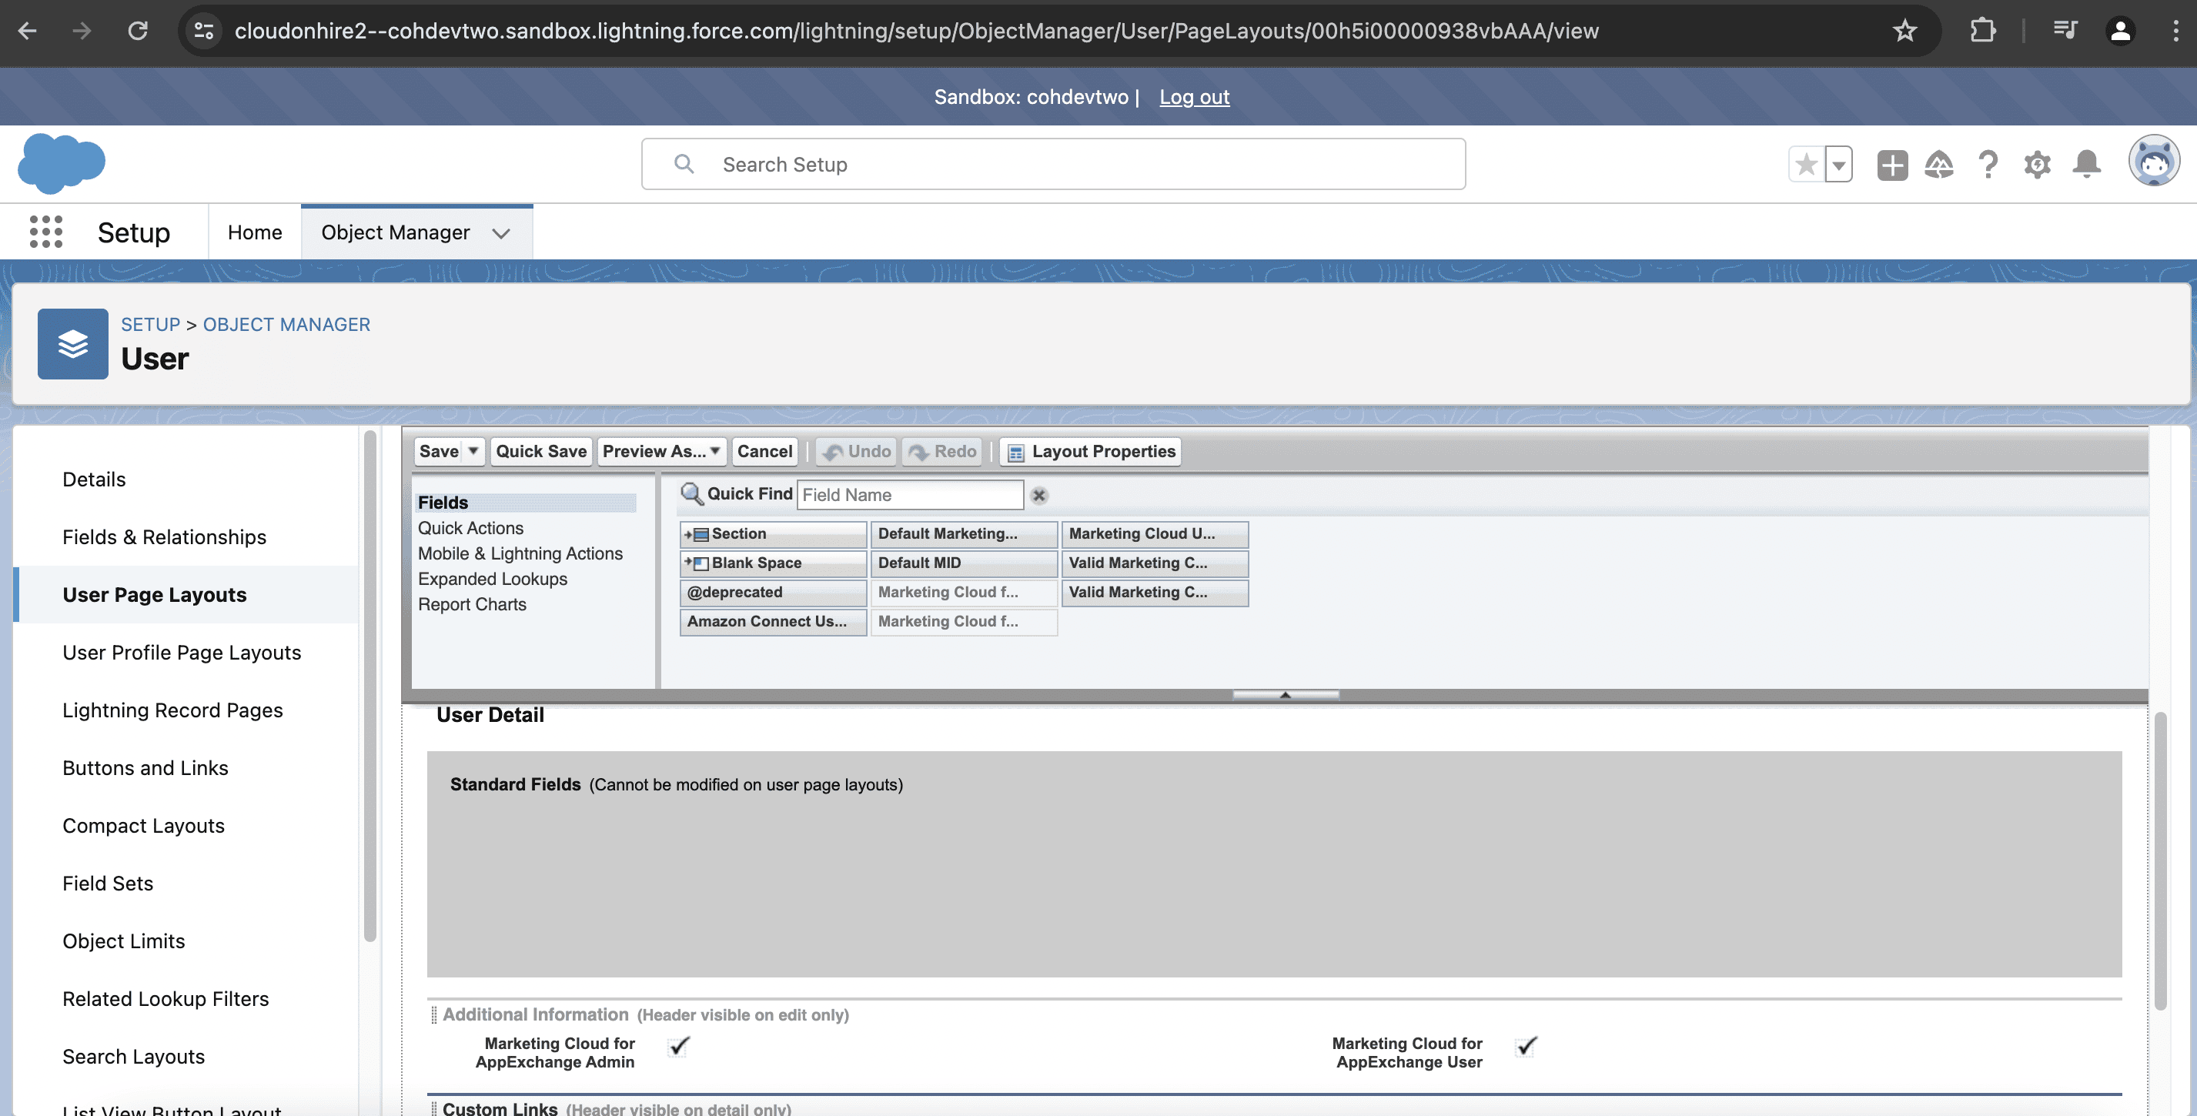Click the Quick Find magnifier icon
2197x1116 pixels.
click(x=691, y=493)
